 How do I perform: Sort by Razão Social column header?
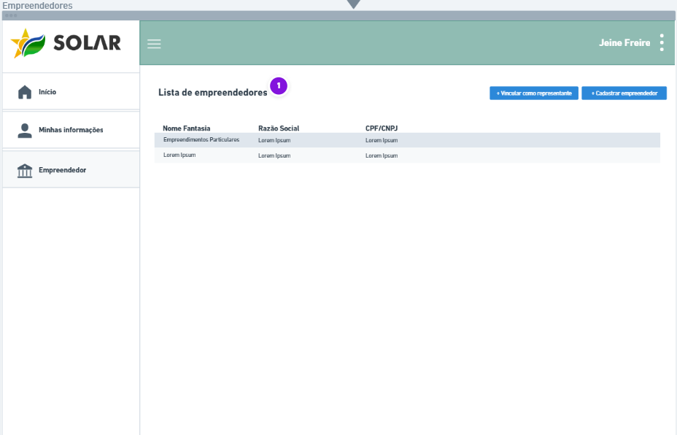[279, 128]
